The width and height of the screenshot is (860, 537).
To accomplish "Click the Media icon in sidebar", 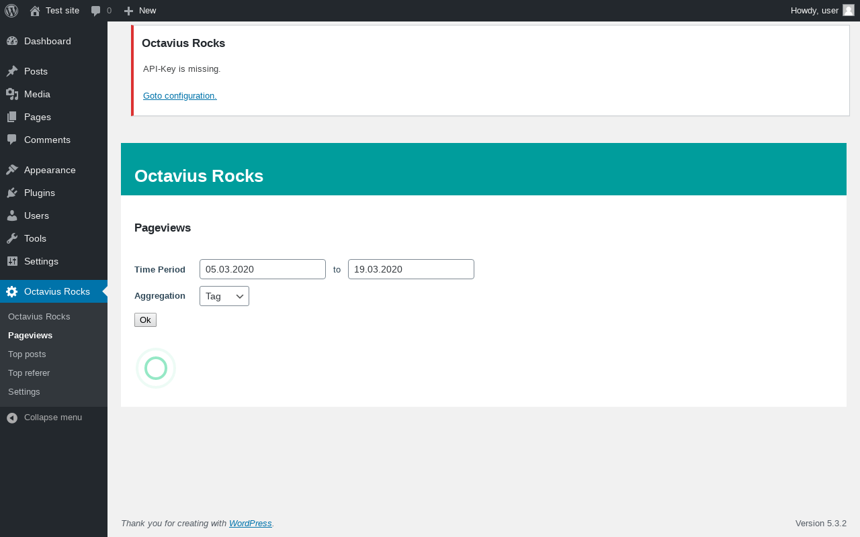I will [12, 94].
